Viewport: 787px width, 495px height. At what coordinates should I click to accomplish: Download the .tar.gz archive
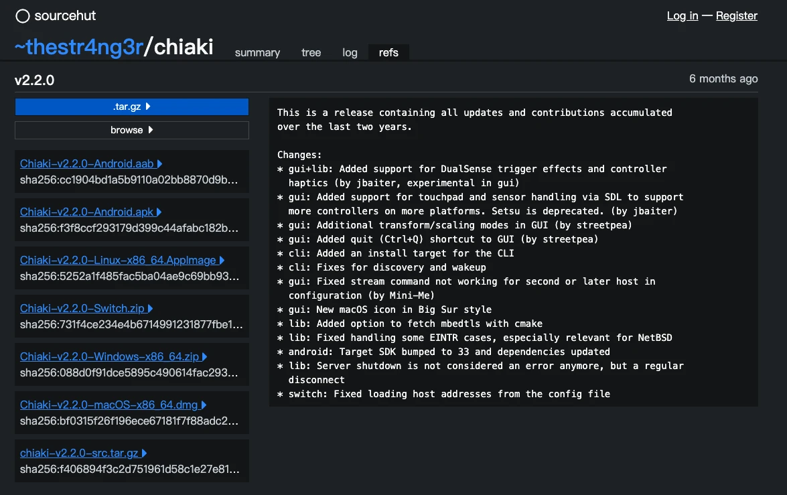point(131,107)
